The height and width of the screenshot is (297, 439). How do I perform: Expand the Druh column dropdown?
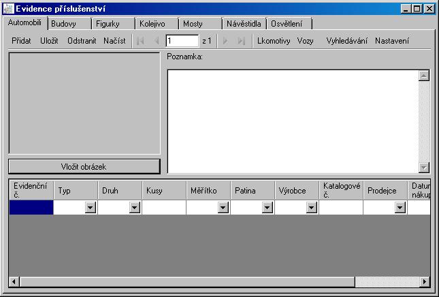click(x=134, y=208)
